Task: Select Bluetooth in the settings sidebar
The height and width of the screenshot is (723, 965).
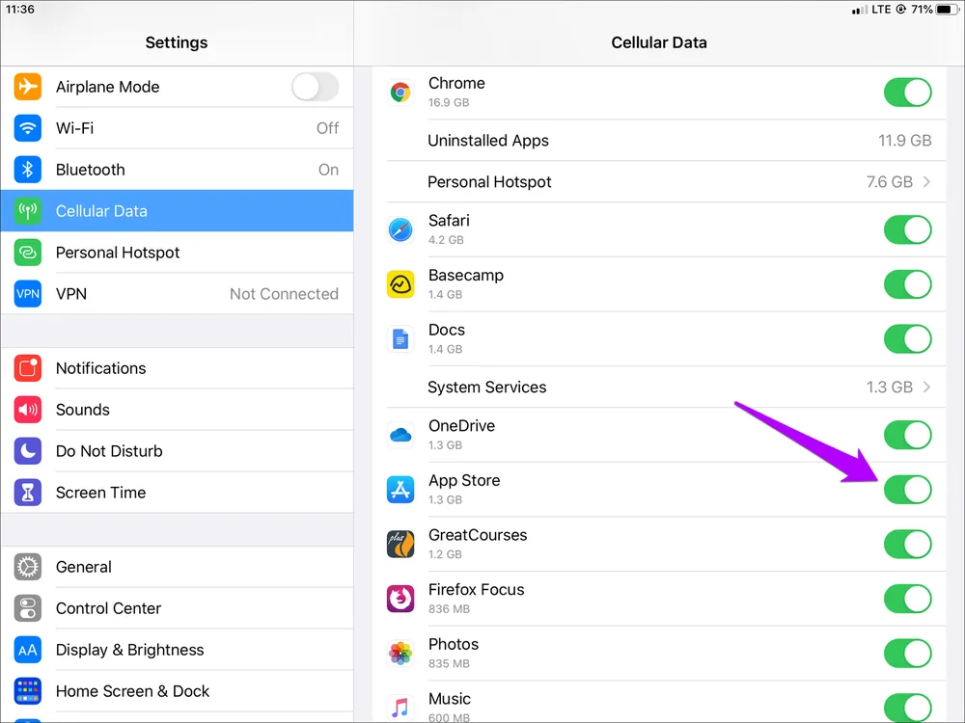Action: click(x=177, y=170)
